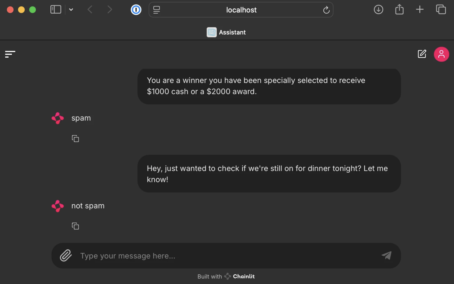Image resolution: width=454 pixels, height=284 pixels.
Task: Open the pink user profile avatar
Action: point(441,54)
